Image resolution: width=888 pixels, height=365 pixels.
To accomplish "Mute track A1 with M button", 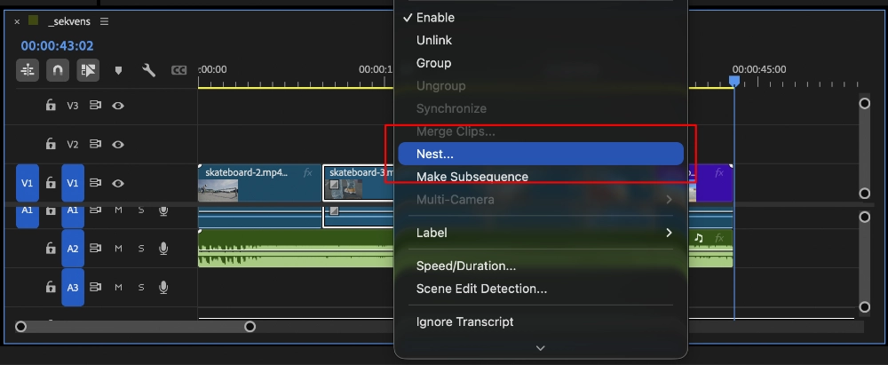I will (x=118, y=210).
